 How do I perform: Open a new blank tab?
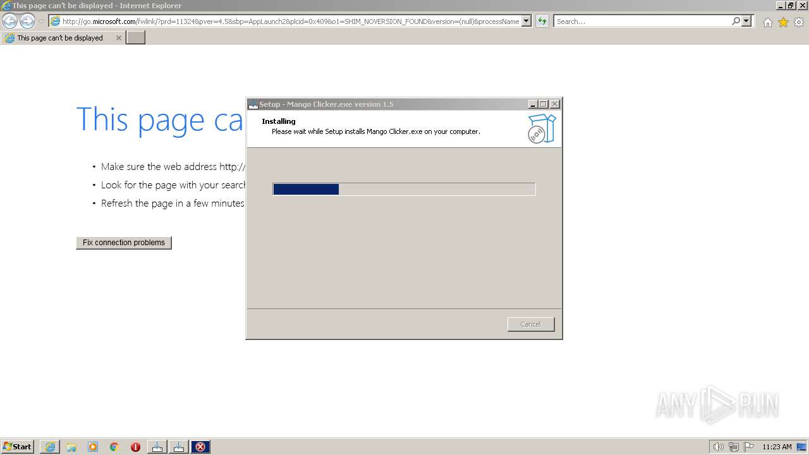136,38
